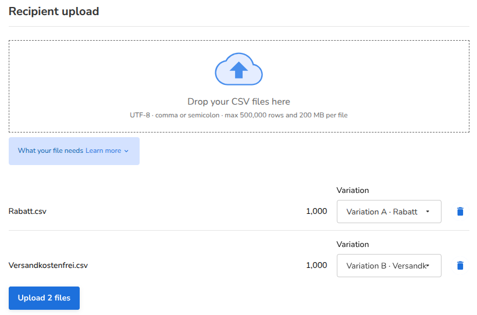Open the Variation A · Rabatt dropdown
This screenshot has height=315, width=477.
(389, 212)
